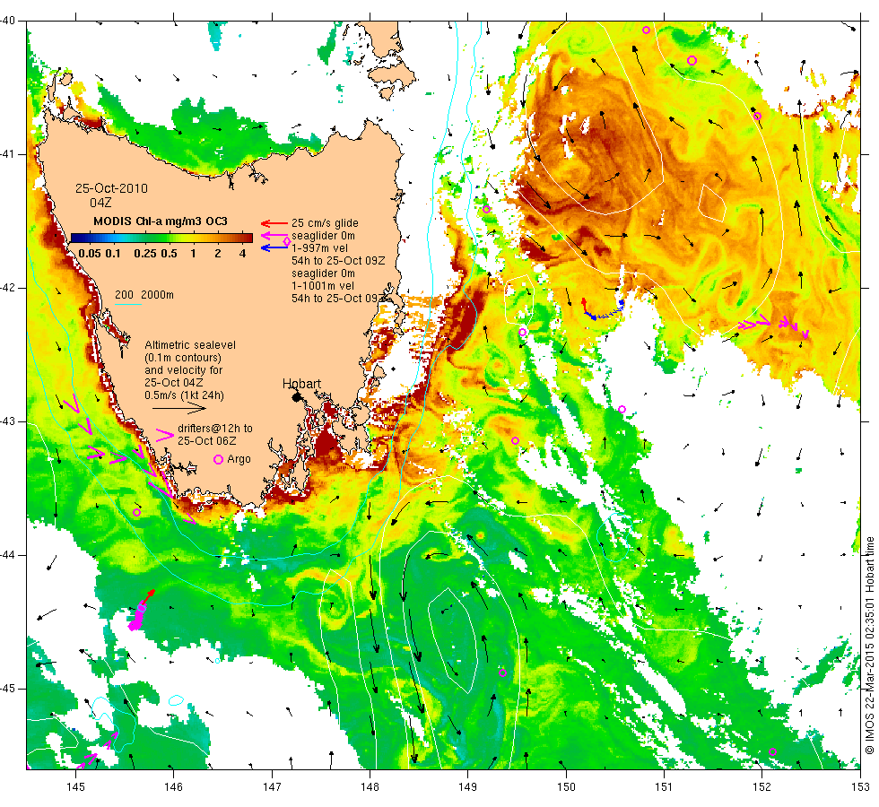Image resolution: width=879 pixels, height=807 pixels.
Task: Click the 0.5m/s velocity scale arrow
Action: tap(179, 409)
